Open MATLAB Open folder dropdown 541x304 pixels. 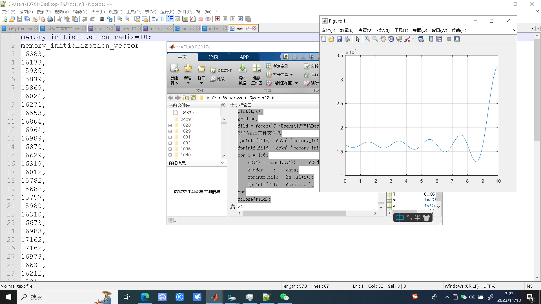(201, 74)
